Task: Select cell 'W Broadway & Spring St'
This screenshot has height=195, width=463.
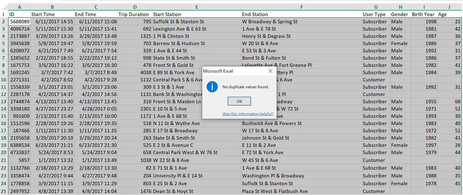Action: tap(301, 22)
